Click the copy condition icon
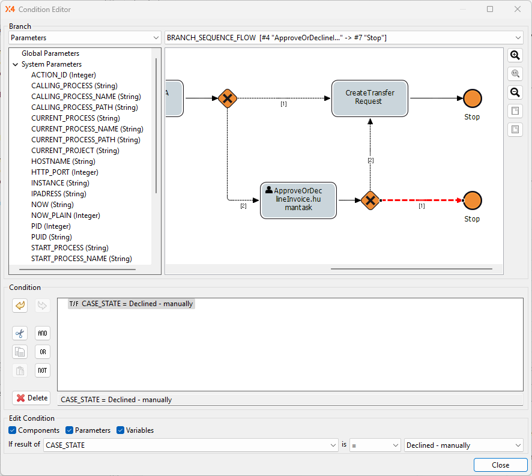 [x=20, y=352]
